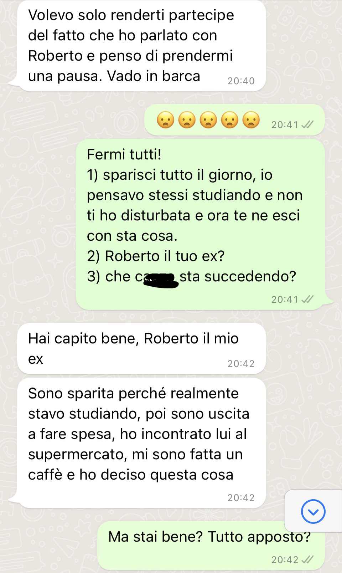This screenshot has width=342, height=573.
Task: Tap the 20:42 timestamp under "questa cosa"
Action: [241, 498]
